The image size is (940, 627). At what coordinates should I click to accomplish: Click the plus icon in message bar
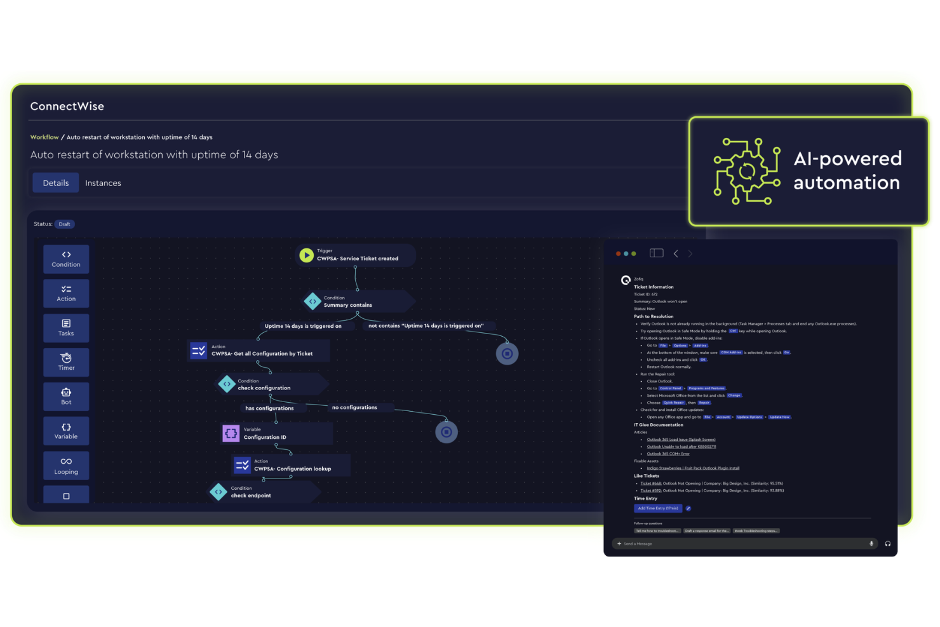619,544
